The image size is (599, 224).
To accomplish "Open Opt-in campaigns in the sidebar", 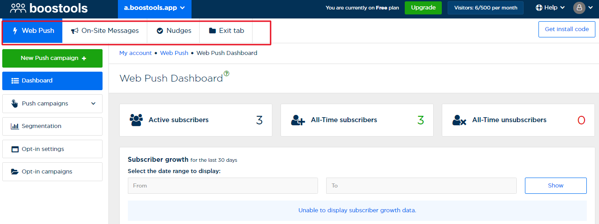I will point(52,172).
